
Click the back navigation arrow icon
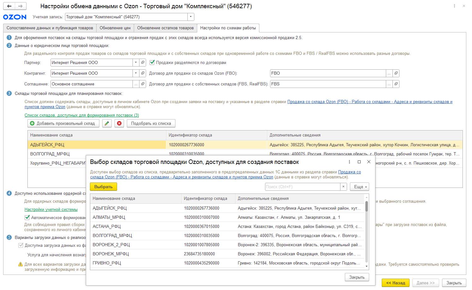point(9,6)
